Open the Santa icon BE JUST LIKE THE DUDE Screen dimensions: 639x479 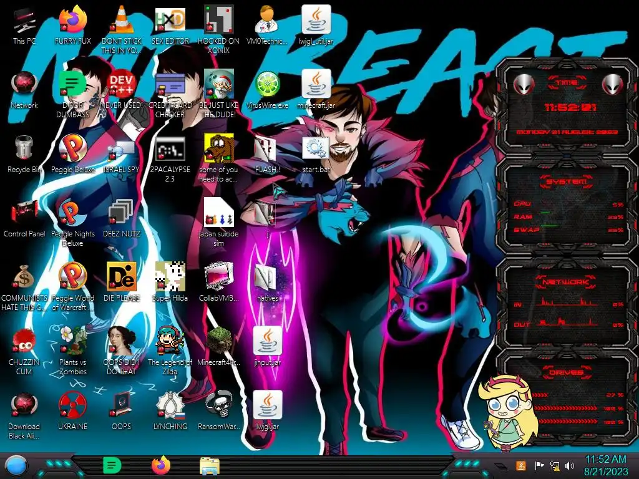218,84
